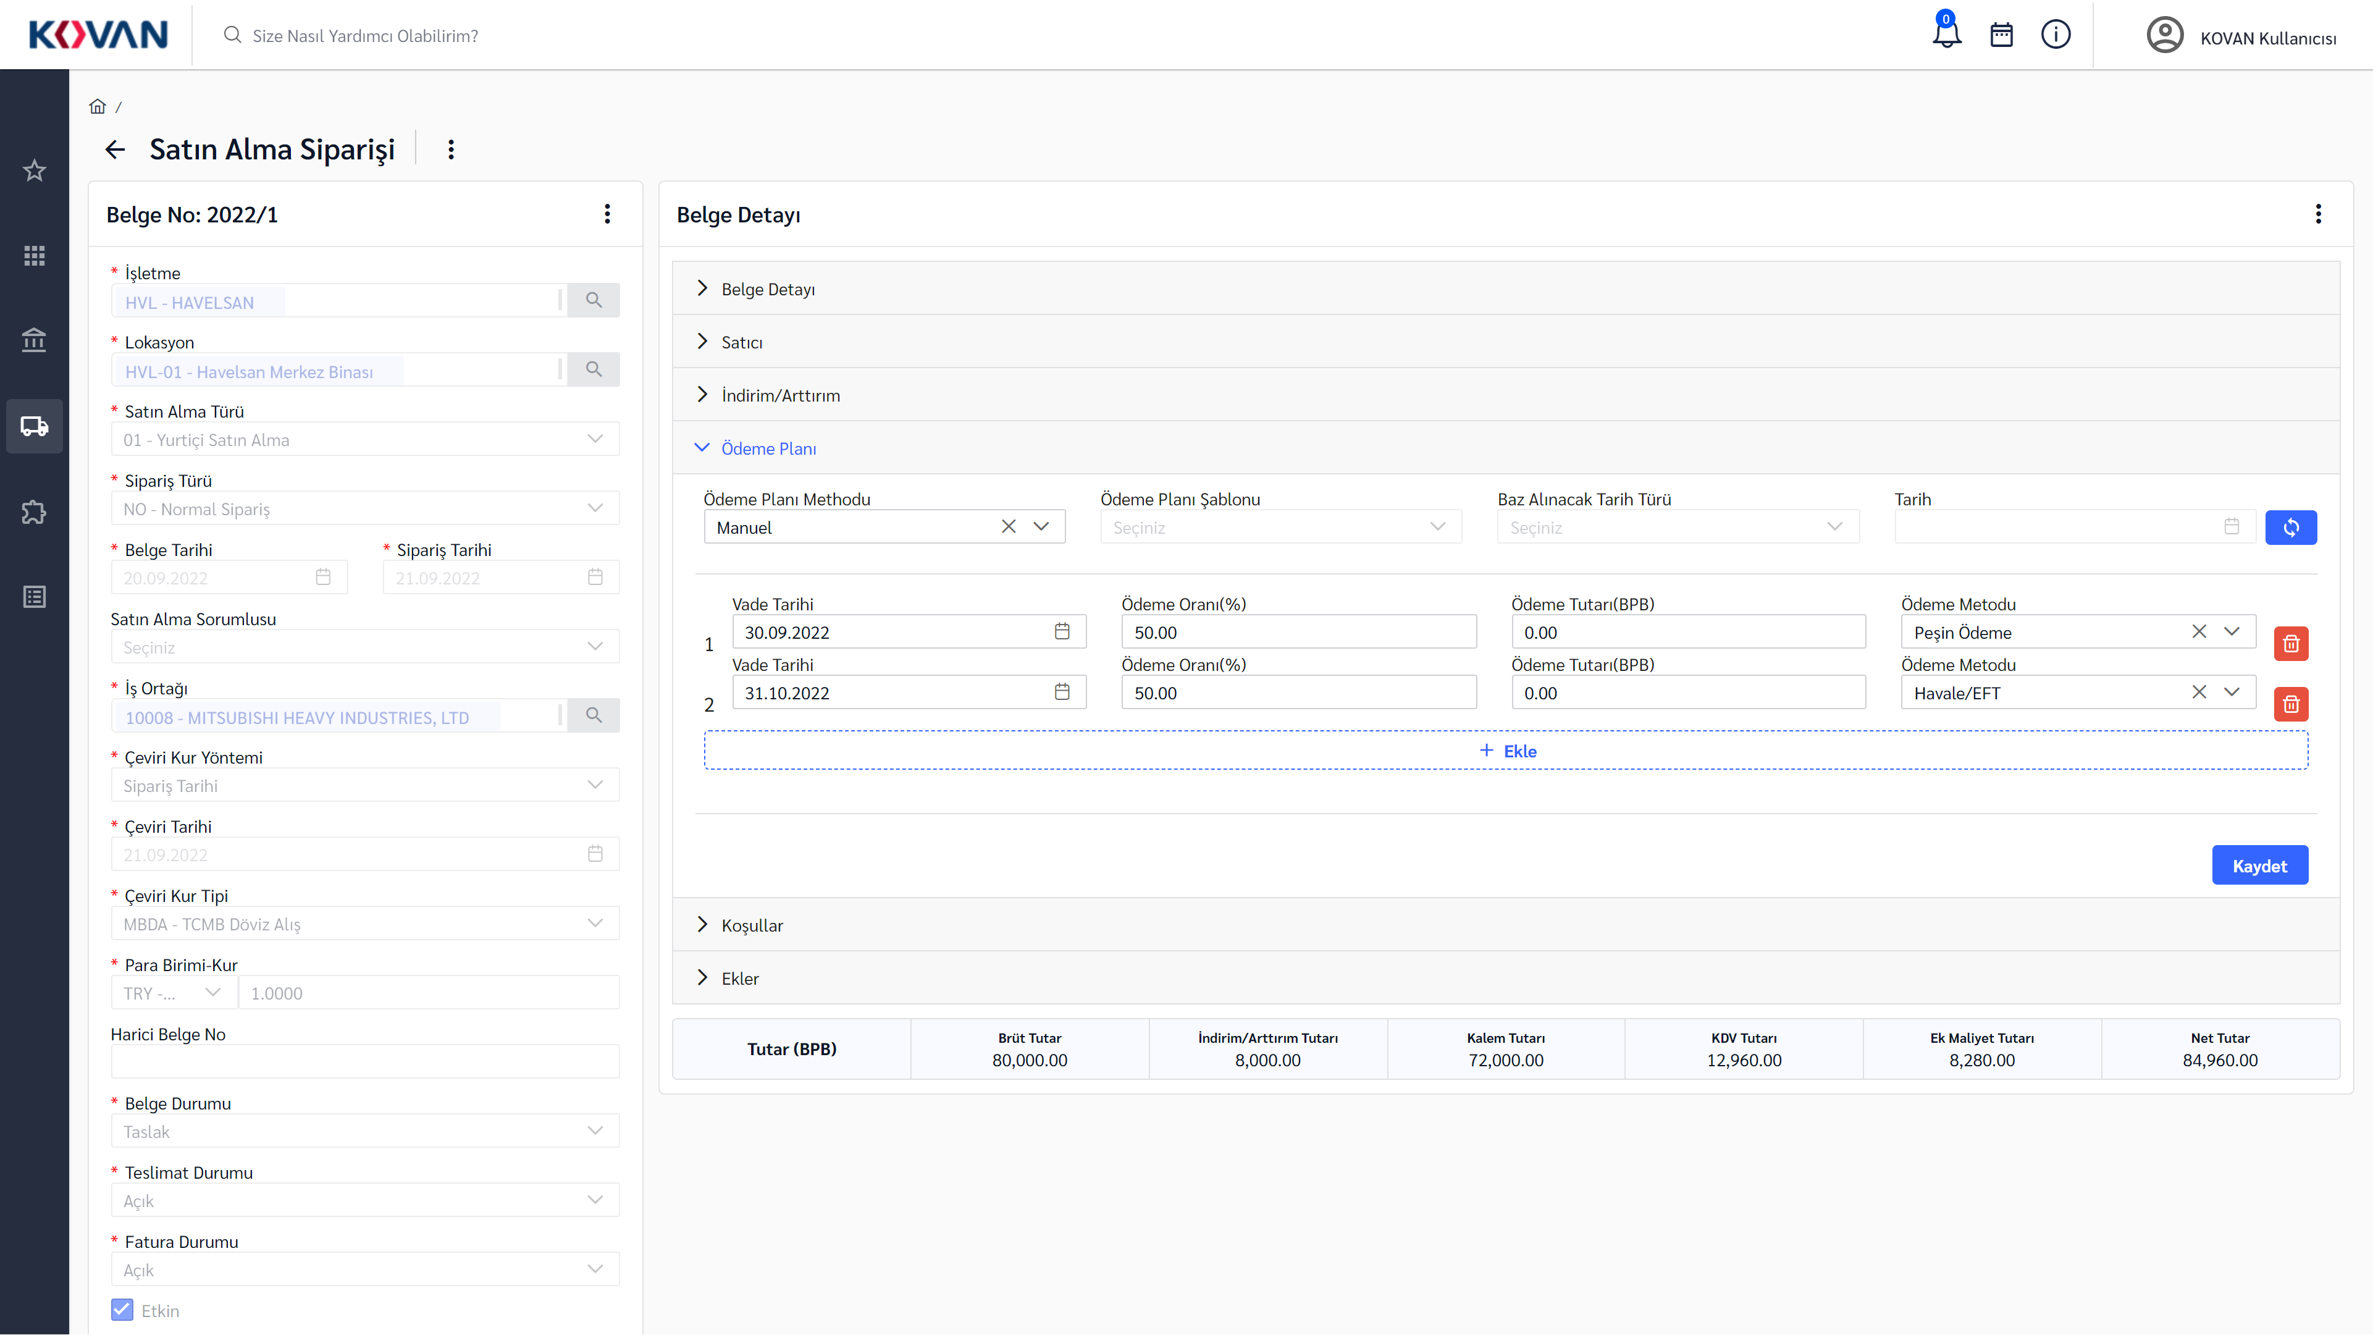Open calendar picker for 31.10.2022 Vade Tarihi

point(1061,692)
